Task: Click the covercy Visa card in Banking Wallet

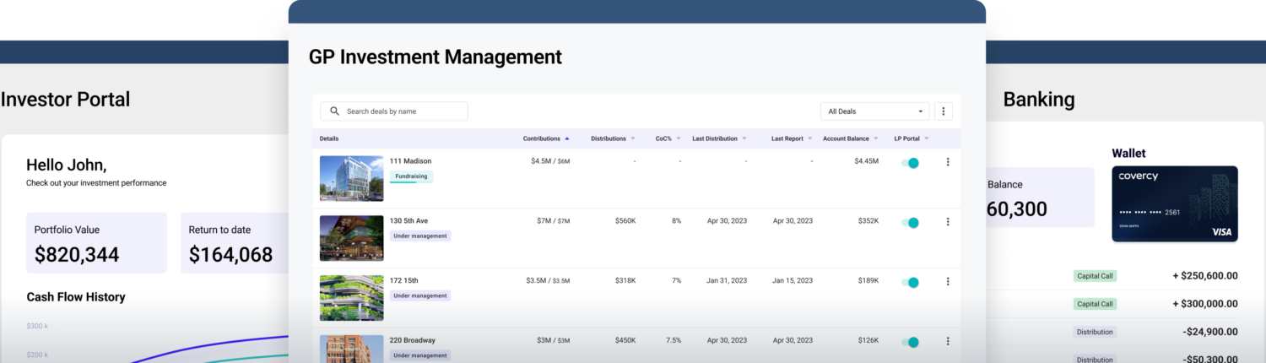Action: tap(1175, 203)
